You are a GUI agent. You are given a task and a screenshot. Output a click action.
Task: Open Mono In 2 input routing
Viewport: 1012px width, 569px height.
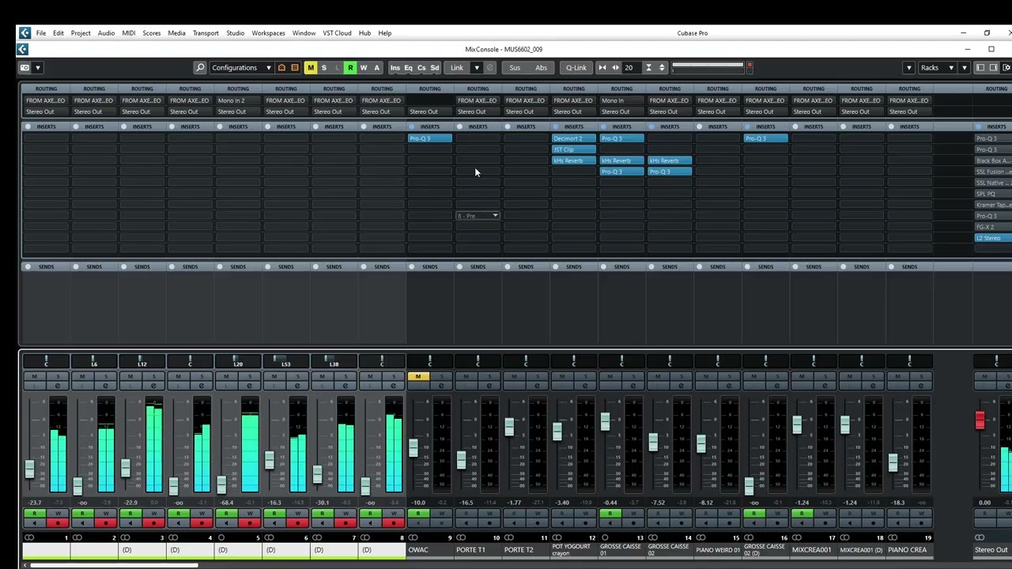238,100
